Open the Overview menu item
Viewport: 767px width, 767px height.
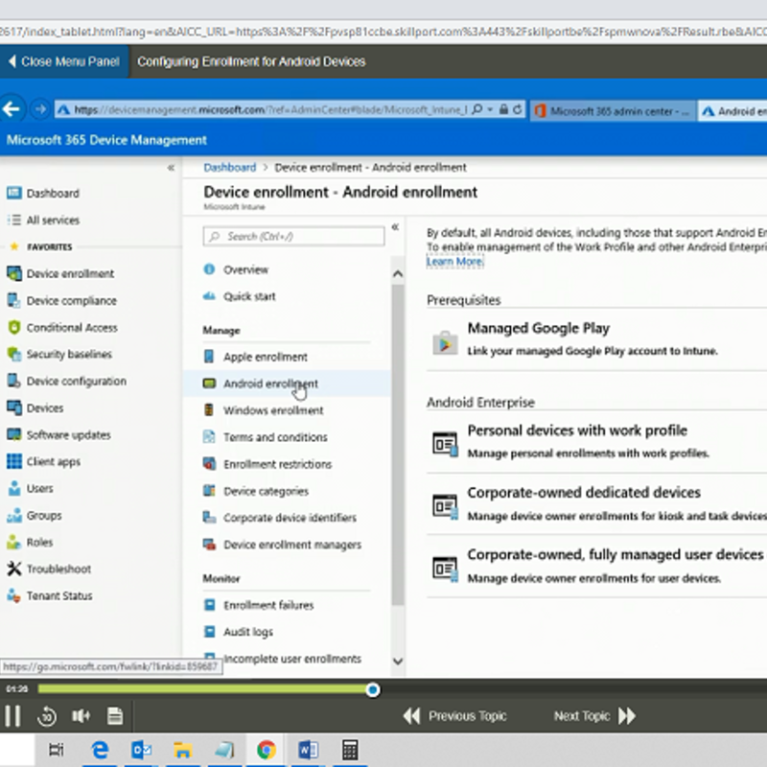coord(236,269)
